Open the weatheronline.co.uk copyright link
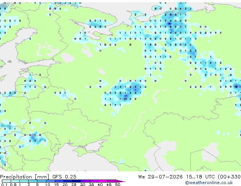 pos(209,183)
